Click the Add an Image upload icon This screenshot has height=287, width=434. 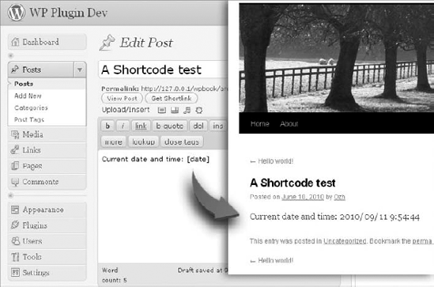(162, 111)
